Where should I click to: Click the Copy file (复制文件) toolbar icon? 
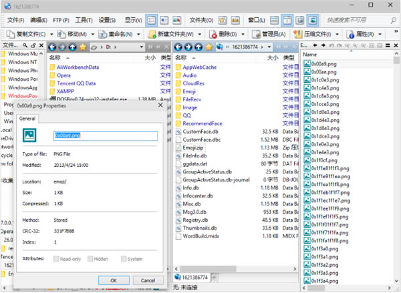click(9, 33)
